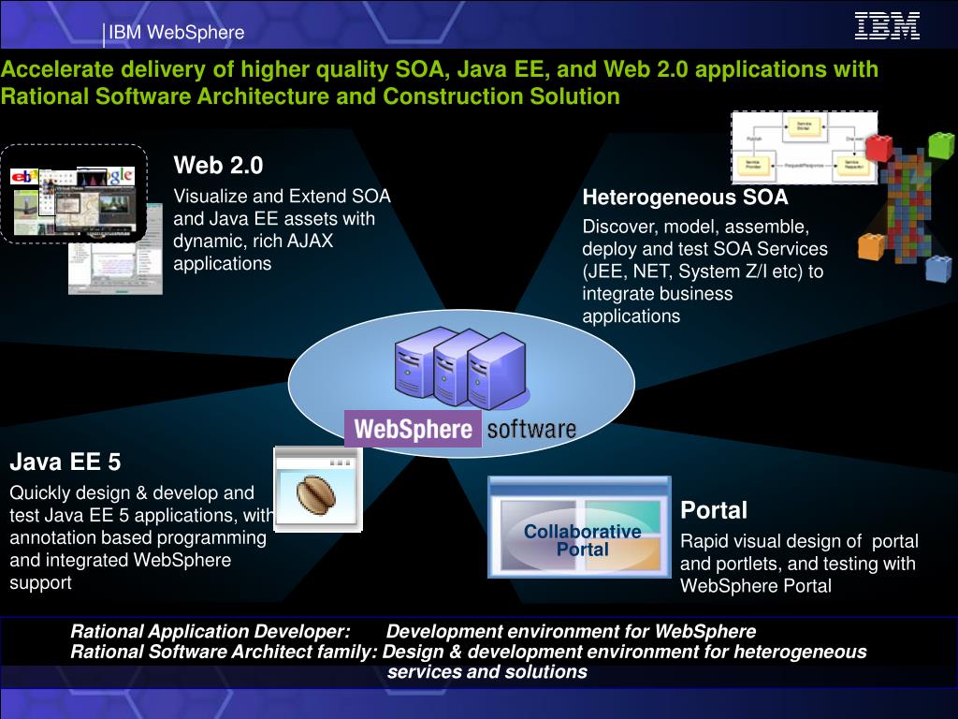Viewport: 958px width, 719px height.
Task: Click the SOA service diagram thumbnail
Action: coord(804,147)
